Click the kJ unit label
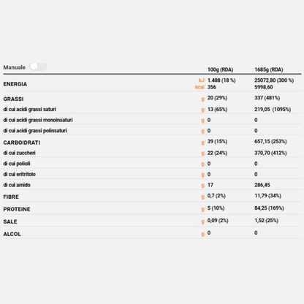Image resolution: width=304 pixels, height=304 pixels. [202, 80]
